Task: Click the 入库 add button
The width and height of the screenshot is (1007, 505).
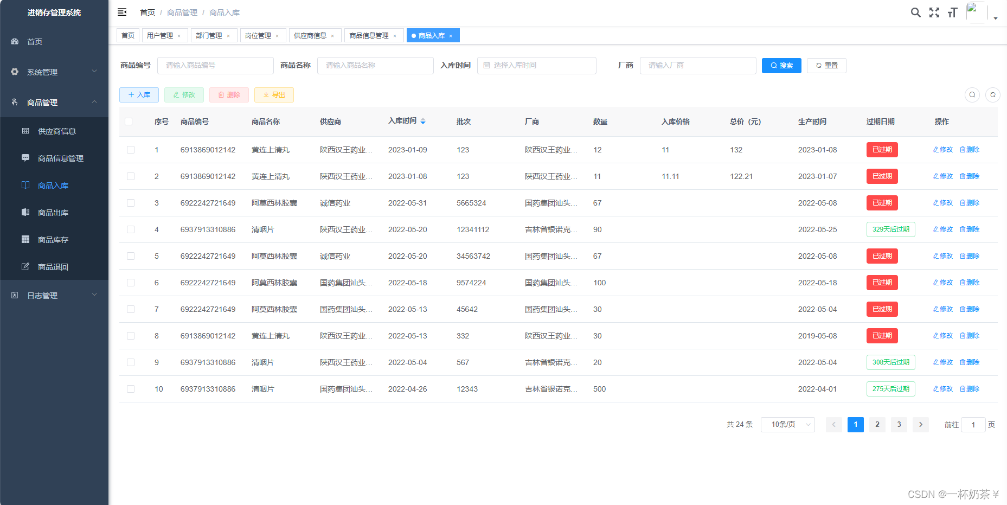Action: [x=139, y=94]
